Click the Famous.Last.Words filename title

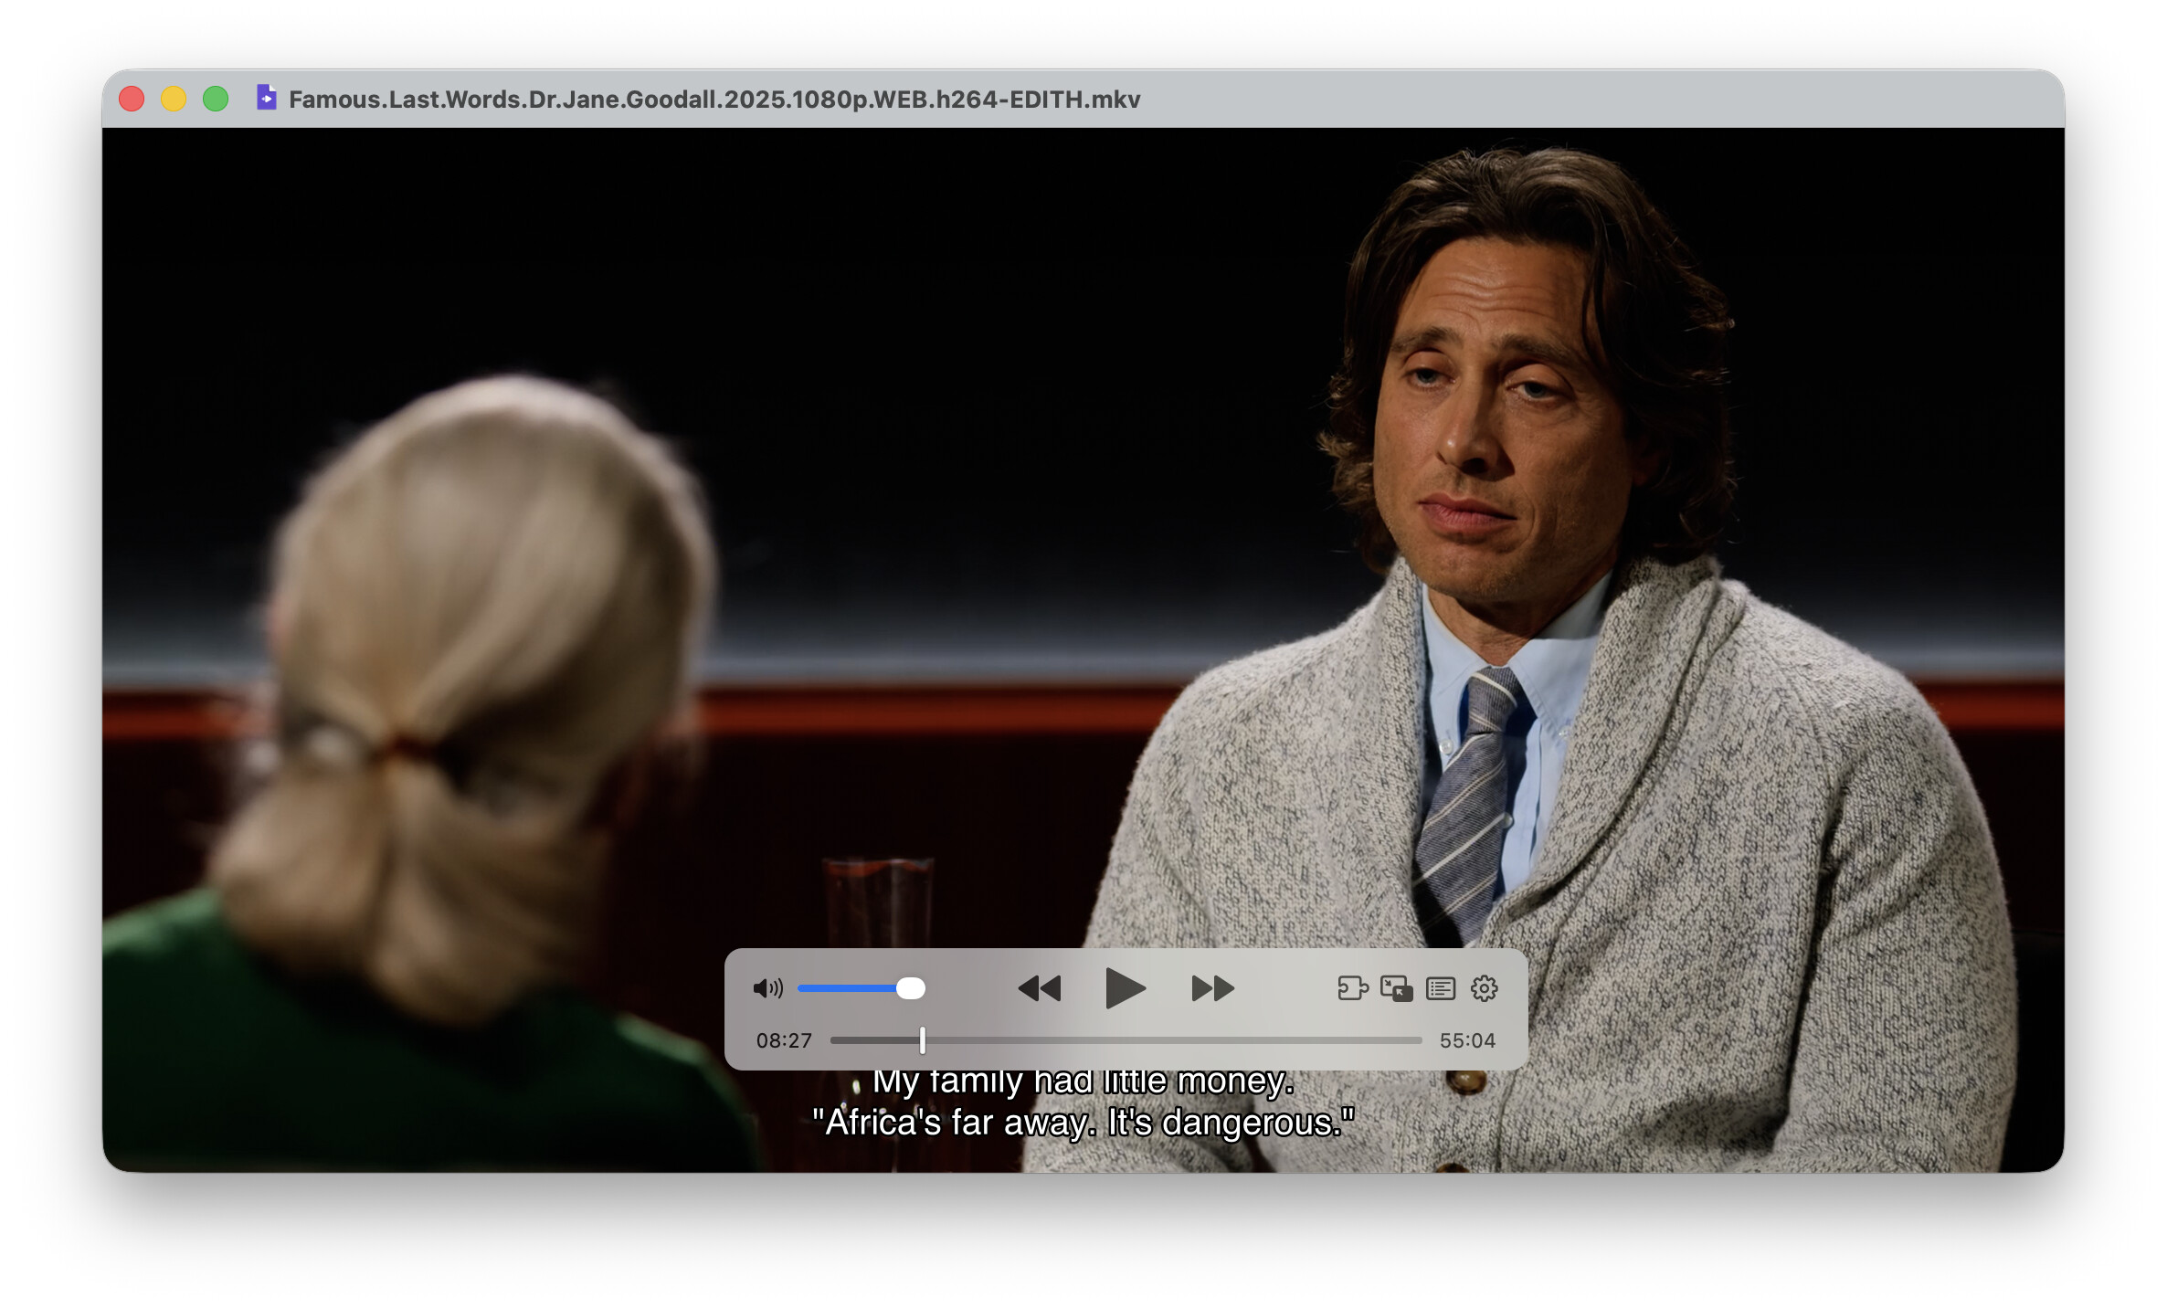click(x=714, y=99)
